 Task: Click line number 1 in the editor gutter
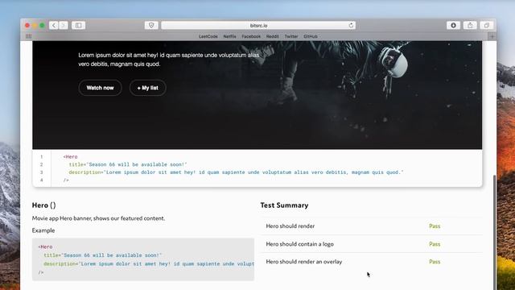pos(41,157)
